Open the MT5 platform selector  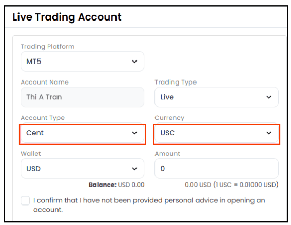point(83,62)
